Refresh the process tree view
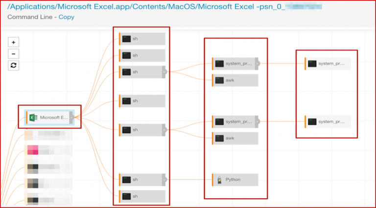376x208 pixels. click(x=14, y=65)
